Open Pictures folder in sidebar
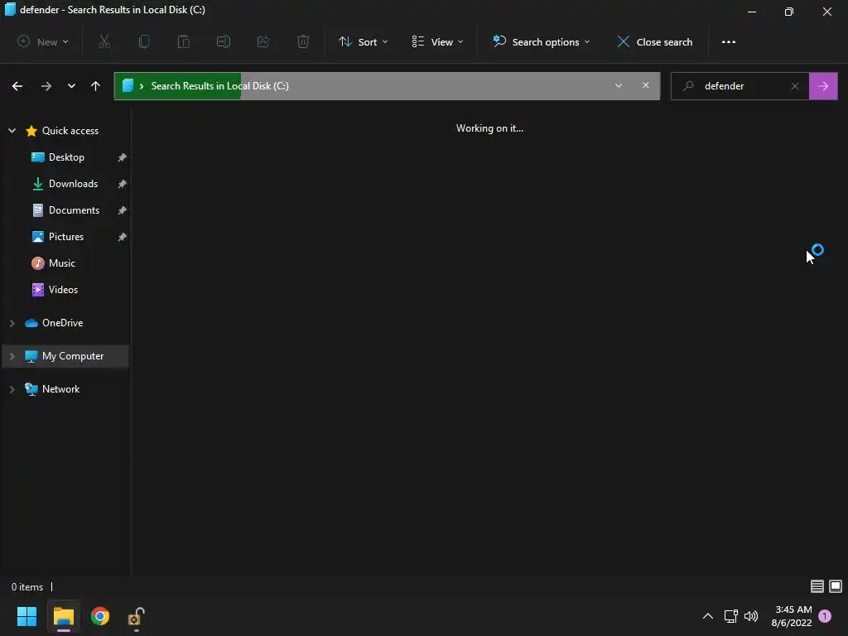 [66, 237]
